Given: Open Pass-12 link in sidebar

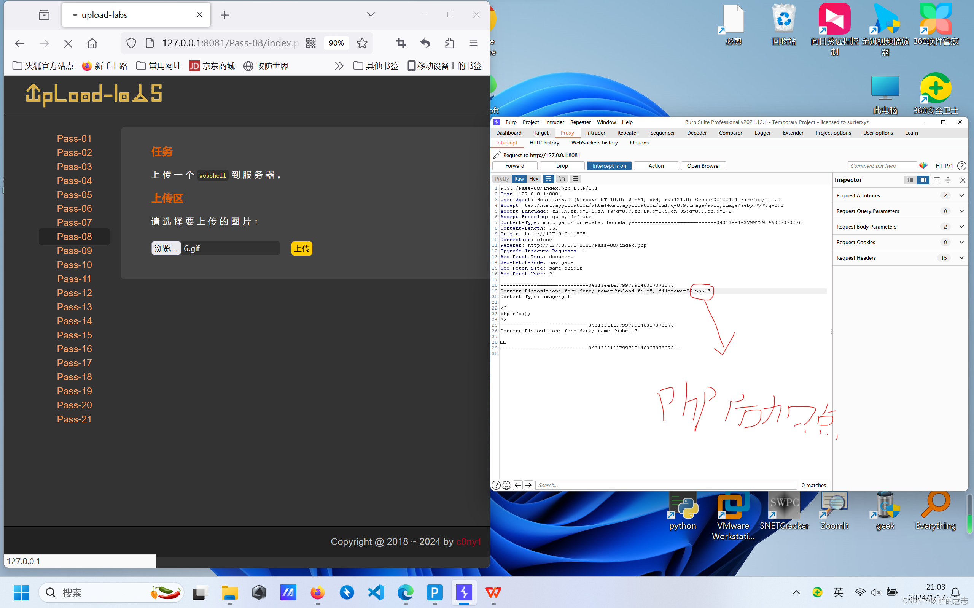Looking at the screenshot, I should tap(75, 293).
